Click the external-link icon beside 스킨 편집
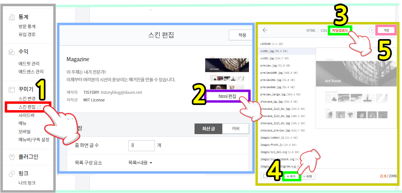Screen dimensions: 402x193 tap(39, 107)
